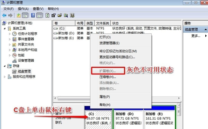Toggle the show/hide console tree icon
This screenshot has height=129, width=208.
(x=25, y=15)
